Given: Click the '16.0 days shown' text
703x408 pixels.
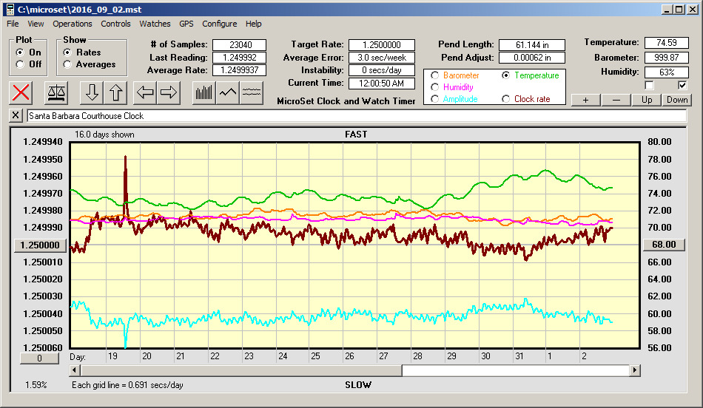Looking at the screenshot, I should pos(104,135).
